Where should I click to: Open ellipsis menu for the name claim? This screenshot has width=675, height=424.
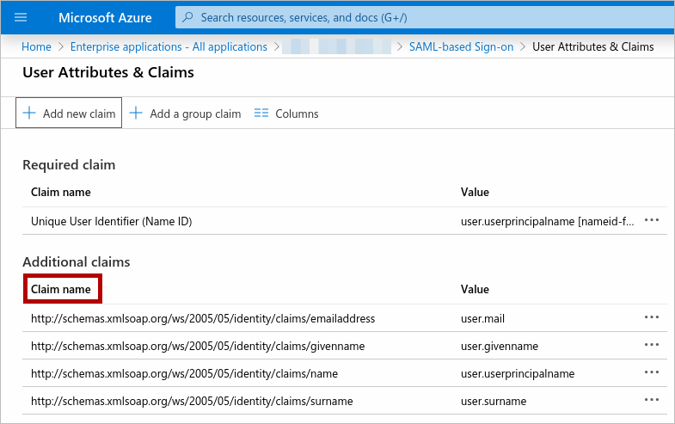click(x=652, y=373)
